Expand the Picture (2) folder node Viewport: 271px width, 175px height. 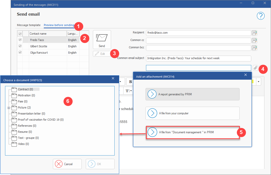tap(9, 108)
